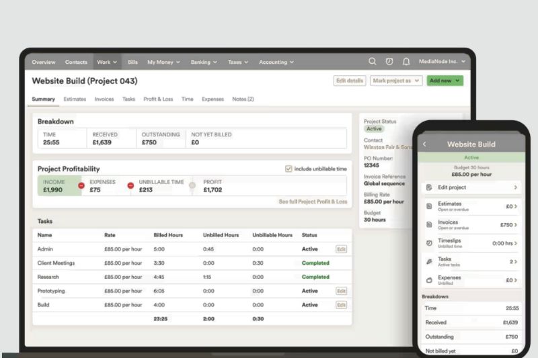The image size is (538, 358).
Task: Click the red minus toggle before Unbillable Time
Action: (130, 185)
